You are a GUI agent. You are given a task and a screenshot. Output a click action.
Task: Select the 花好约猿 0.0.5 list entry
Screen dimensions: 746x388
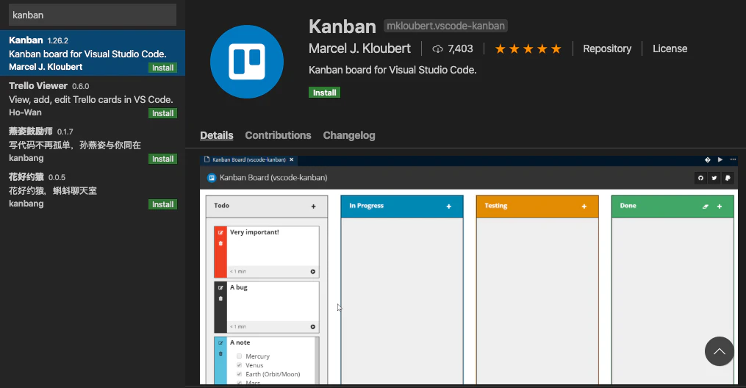(x=93, y=190)
